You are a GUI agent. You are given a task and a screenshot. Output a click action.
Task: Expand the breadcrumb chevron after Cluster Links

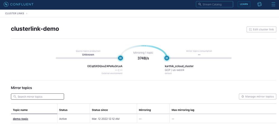tap(27, 13)
